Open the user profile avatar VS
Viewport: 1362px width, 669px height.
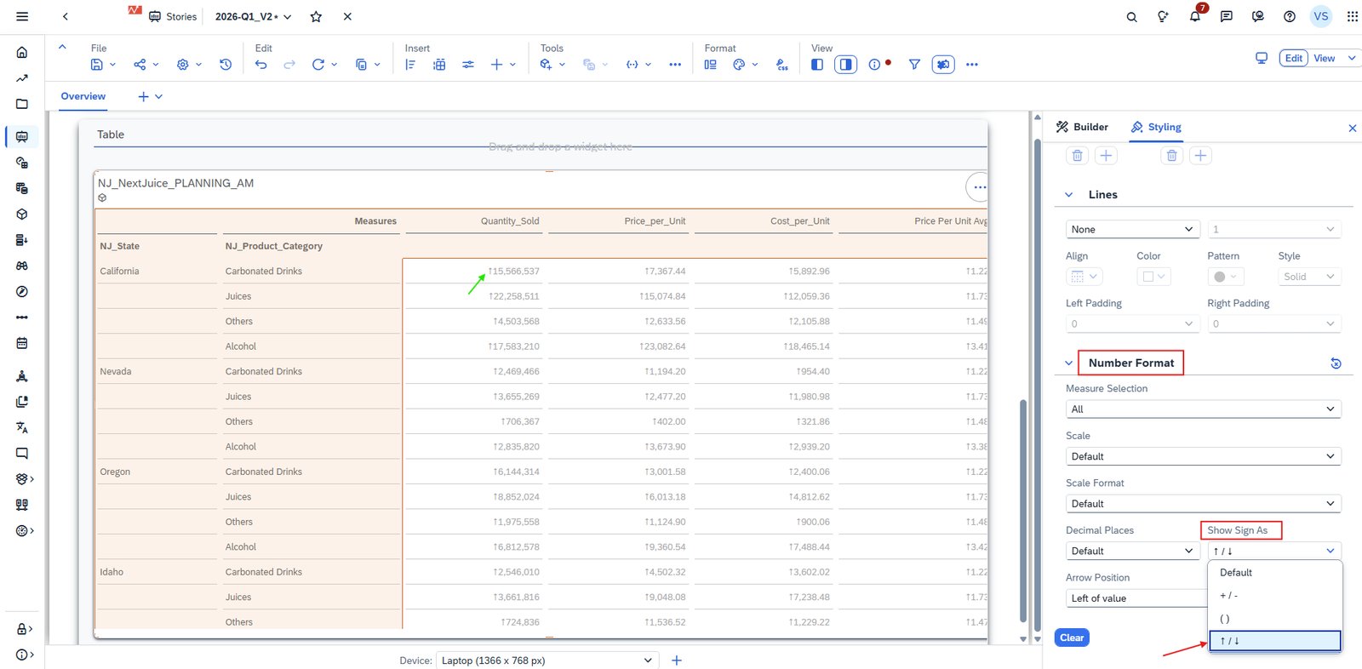coord(1321,16)
